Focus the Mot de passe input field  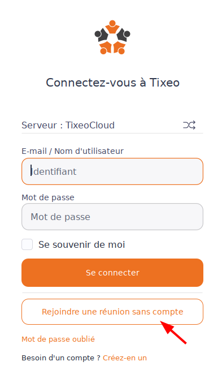click(112, 217)
